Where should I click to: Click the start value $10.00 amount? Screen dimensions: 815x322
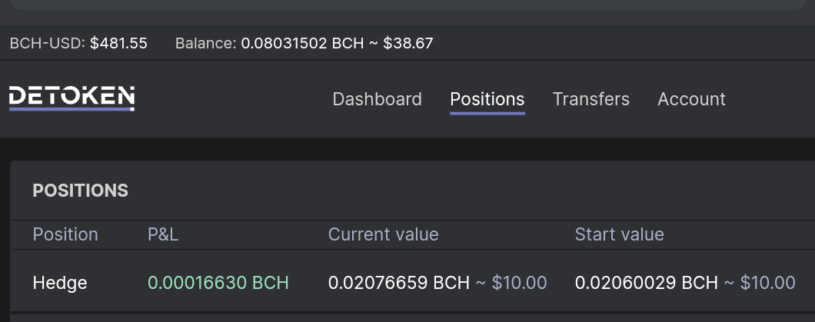767,283
